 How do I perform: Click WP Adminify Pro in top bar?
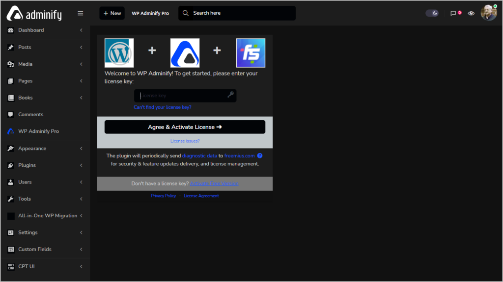click(x=150, y=13)
